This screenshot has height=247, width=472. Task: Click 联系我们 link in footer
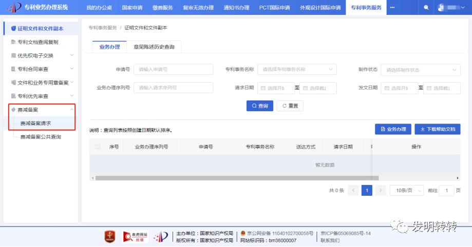point(330,240)
